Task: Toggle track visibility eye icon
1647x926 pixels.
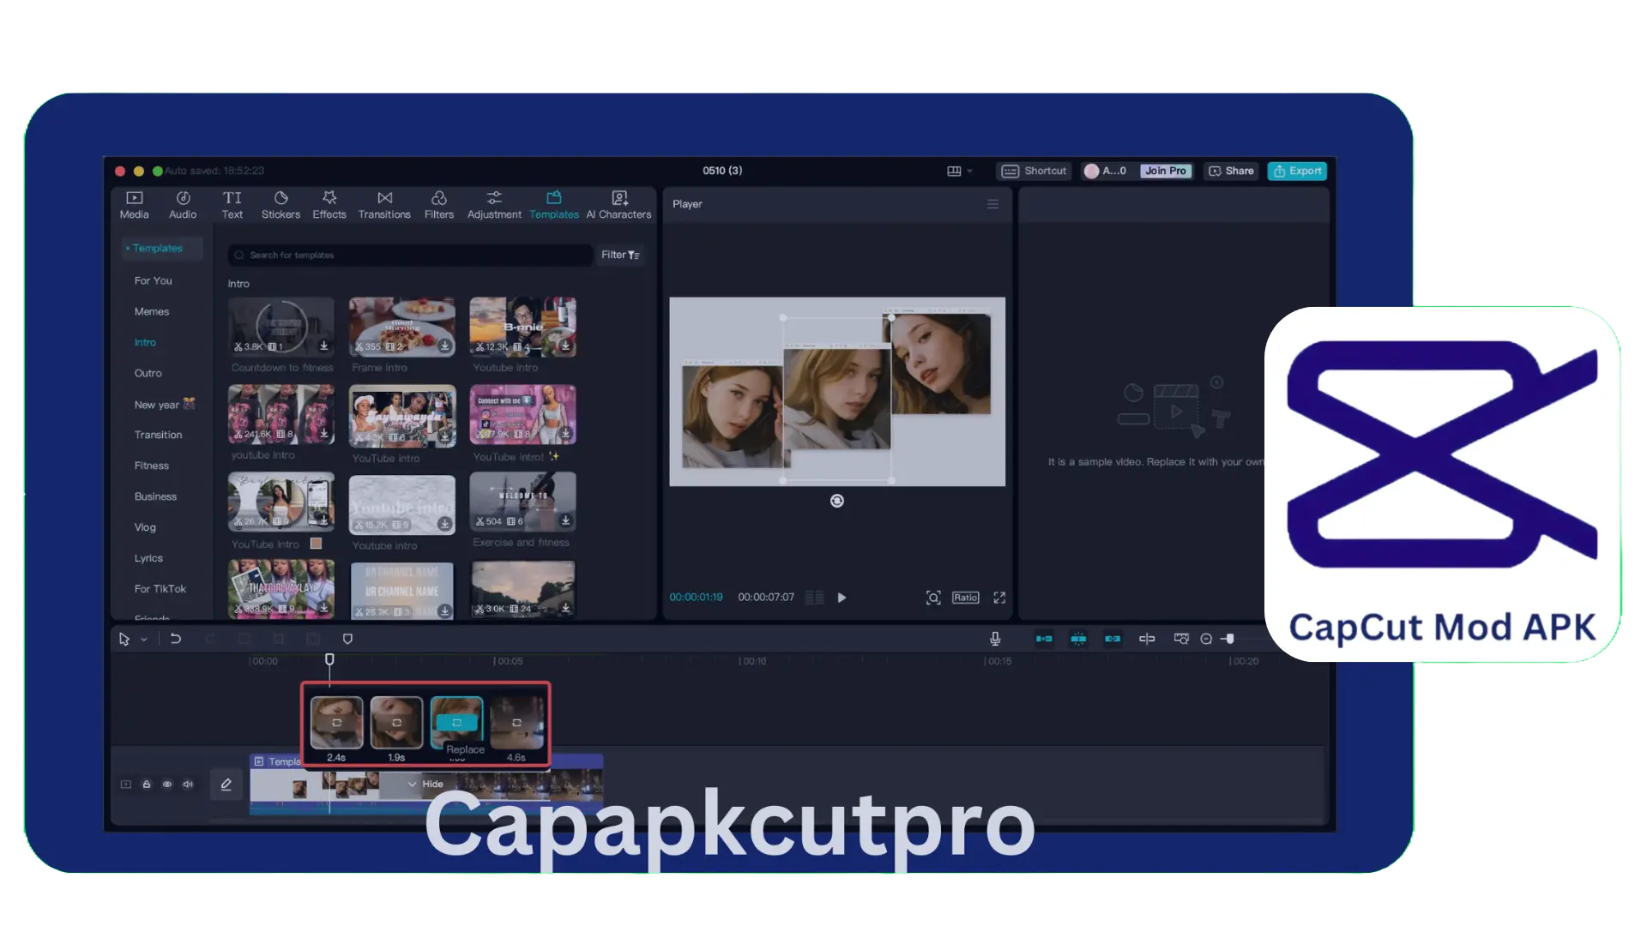Action: 167,785
